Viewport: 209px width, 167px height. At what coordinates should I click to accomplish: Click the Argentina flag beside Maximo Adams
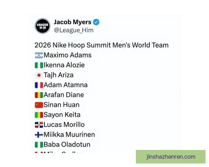tap(39, 55)
